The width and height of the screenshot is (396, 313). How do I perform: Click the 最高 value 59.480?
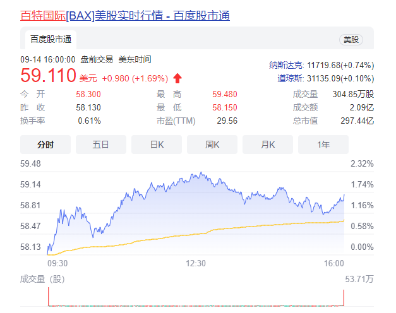tap(225, 94)
